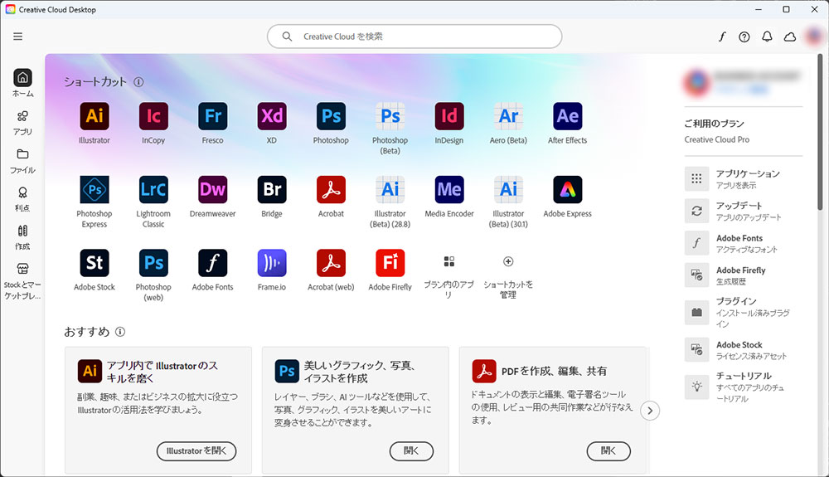
Task: Open the account profile avatar menu
Action: point(812,37)
